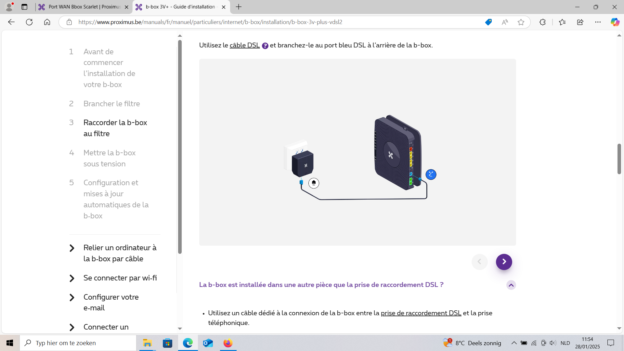Click the main page vertical scrollbar thumb
The image size is (624, 351).
click(x=619, y=159)
